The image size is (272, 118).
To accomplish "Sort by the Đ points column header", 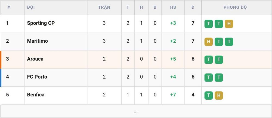I will [193, 7].
